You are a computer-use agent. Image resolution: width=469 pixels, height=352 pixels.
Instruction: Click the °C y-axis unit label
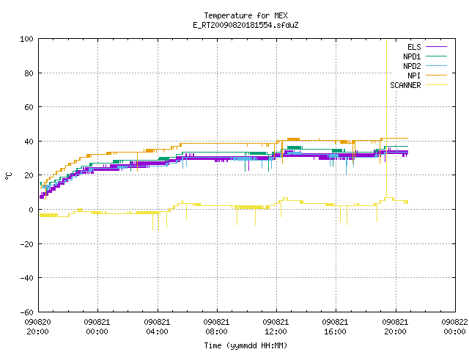point(8,176)
